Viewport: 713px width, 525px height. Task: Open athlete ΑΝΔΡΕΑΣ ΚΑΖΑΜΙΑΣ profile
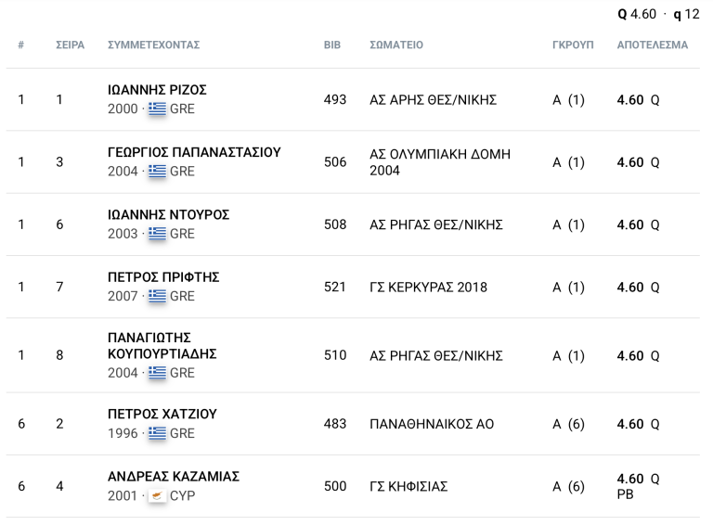[174, 477]
